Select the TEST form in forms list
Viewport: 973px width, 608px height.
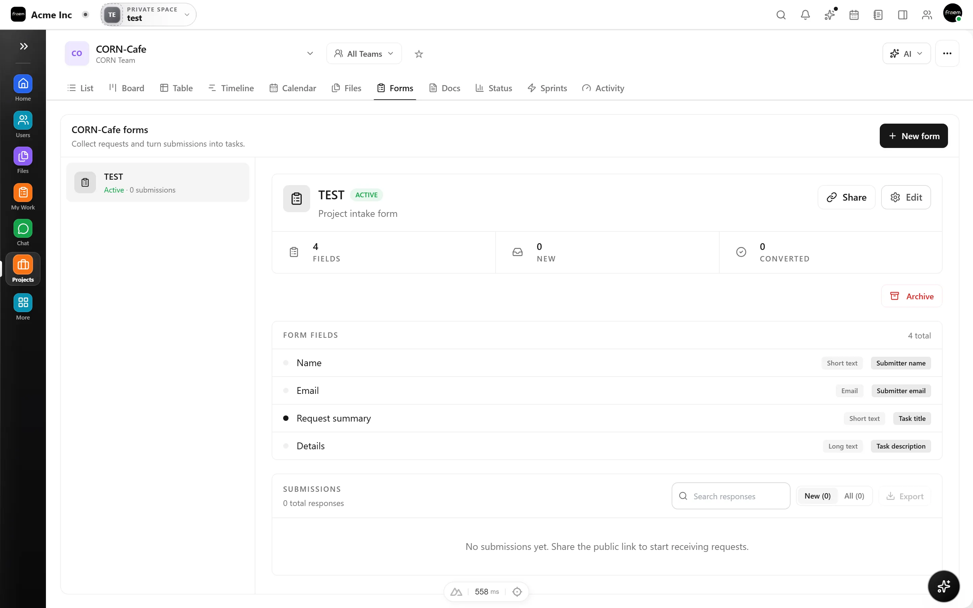(x=158, y=182)
